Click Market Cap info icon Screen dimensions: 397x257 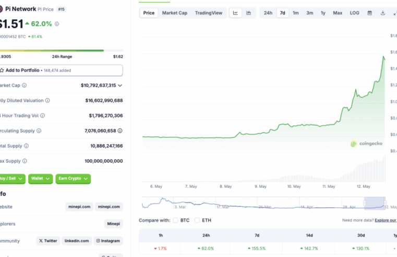coord(24,86)
